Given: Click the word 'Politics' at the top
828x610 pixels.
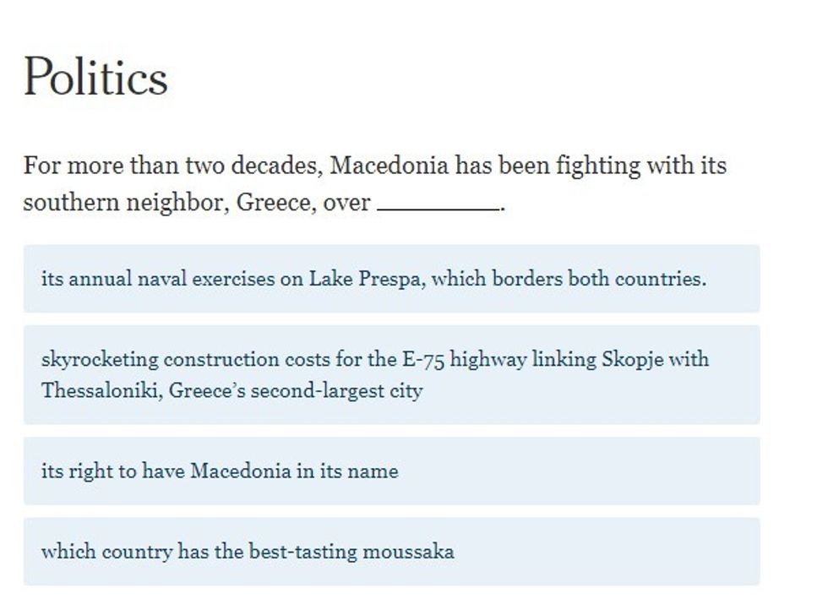Looking at the screenshot, I should [x=95, y=77].
